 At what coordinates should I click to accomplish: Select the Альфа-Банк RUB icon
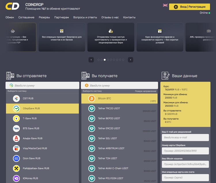pyautogui.click(x=16, y=139)
